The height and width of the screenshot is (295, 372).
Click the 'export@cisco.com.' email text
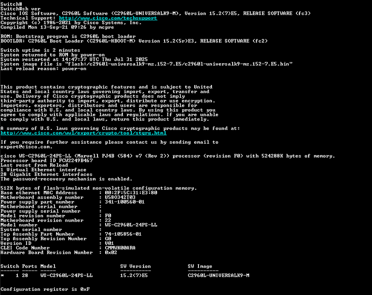click(x=27, y=147)
